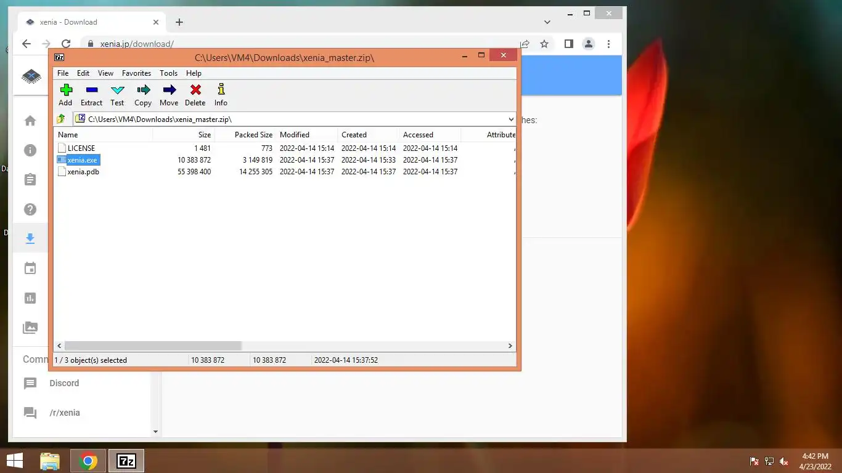The image size is (842, 473).
Task: Click the 7z icon in the title bar
Action: [59, 57]
